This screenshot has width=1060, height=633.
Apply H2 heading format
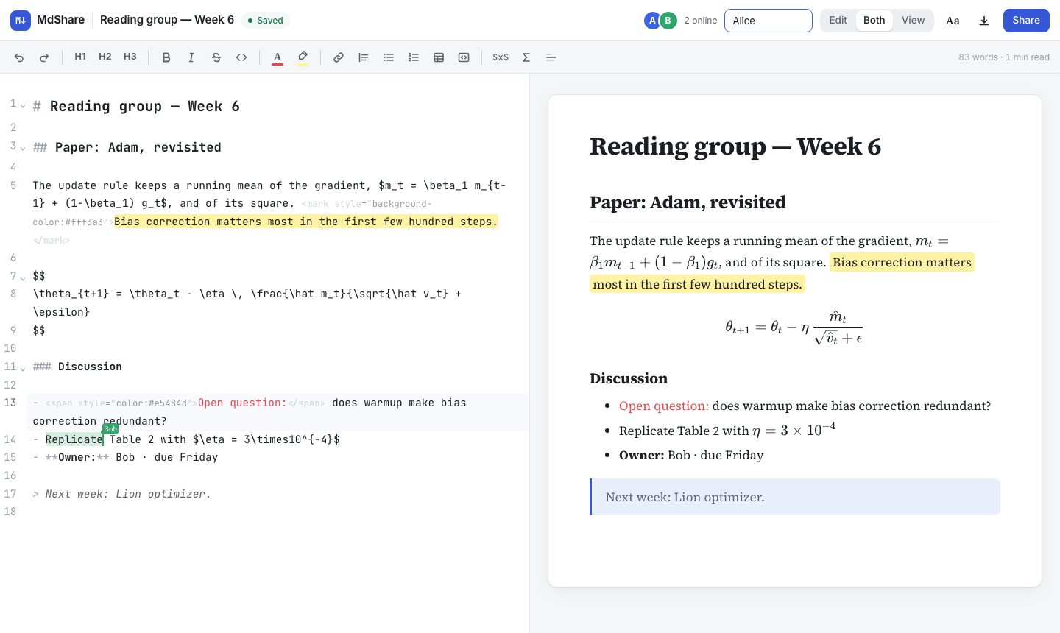pos(105,57)
